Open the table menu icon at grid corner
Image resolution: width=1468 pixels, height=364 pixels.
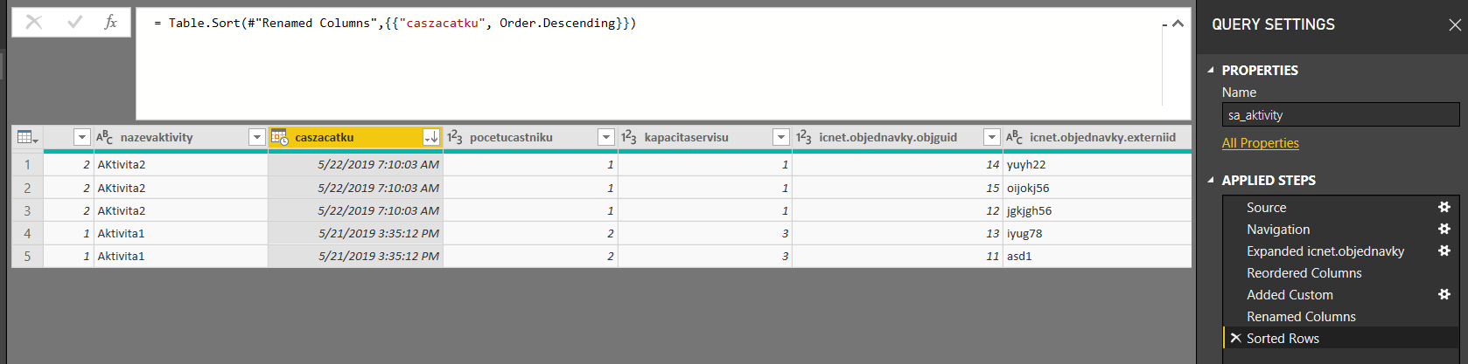point(27,137)
